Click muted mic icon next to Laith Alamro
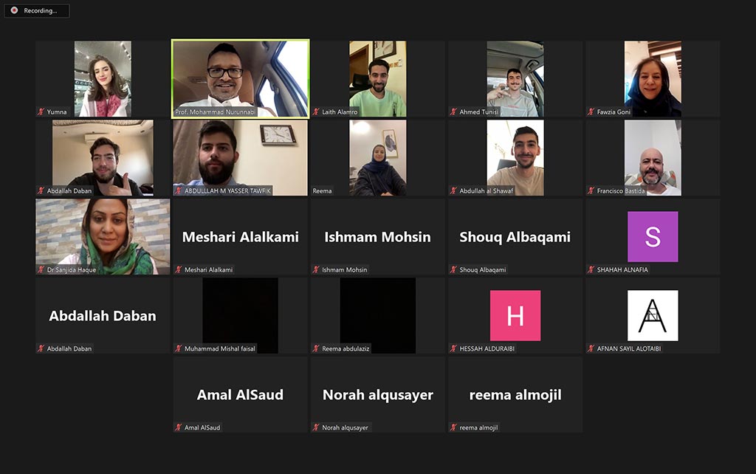756x474 pixels. (x=316, y=112)
